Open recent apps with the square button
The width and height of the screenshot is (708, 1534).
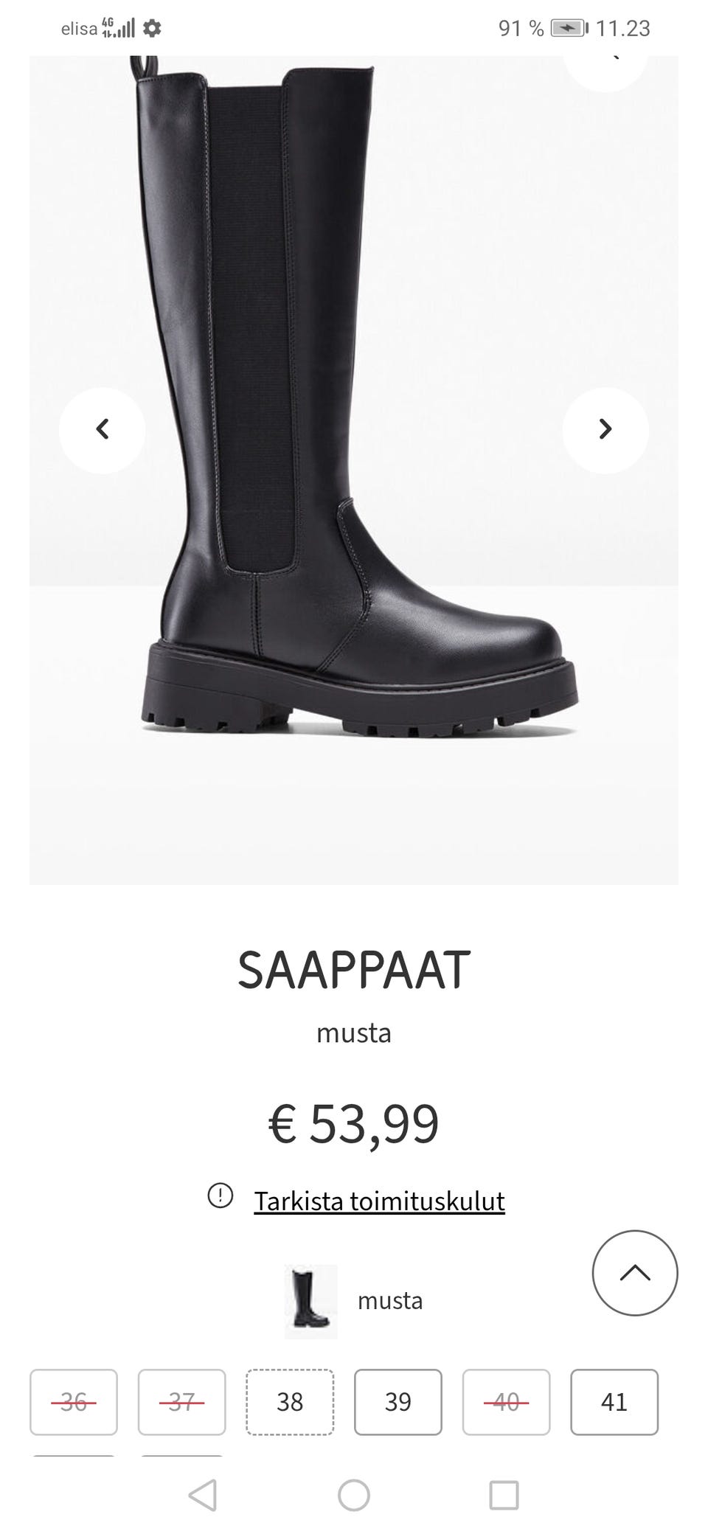coord(504,1495)
